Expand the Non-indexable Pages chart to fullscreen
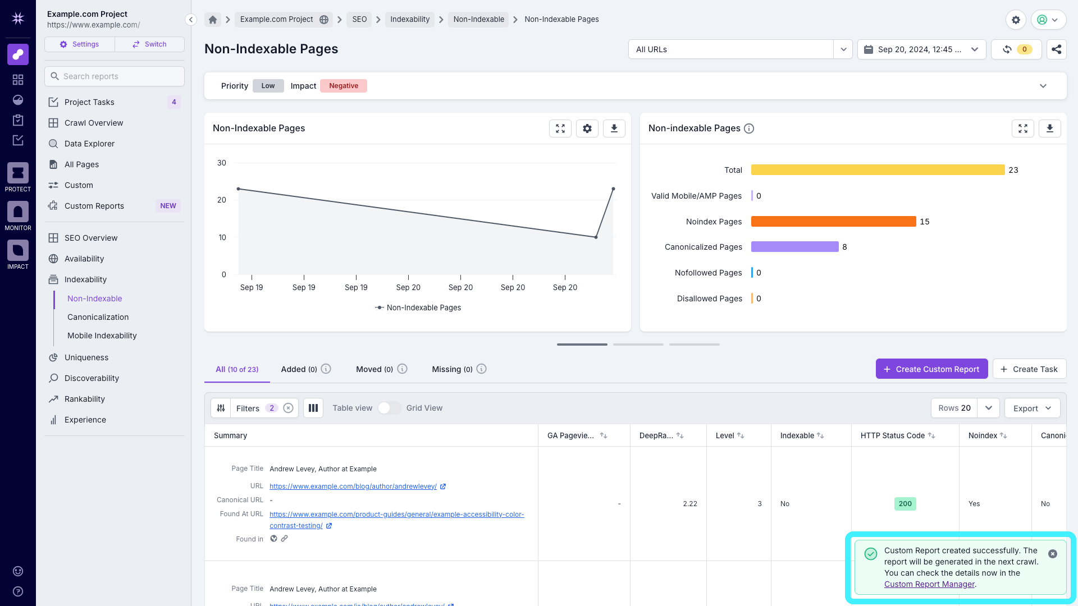1078x606 pixels. click(x=1022, y=128)
